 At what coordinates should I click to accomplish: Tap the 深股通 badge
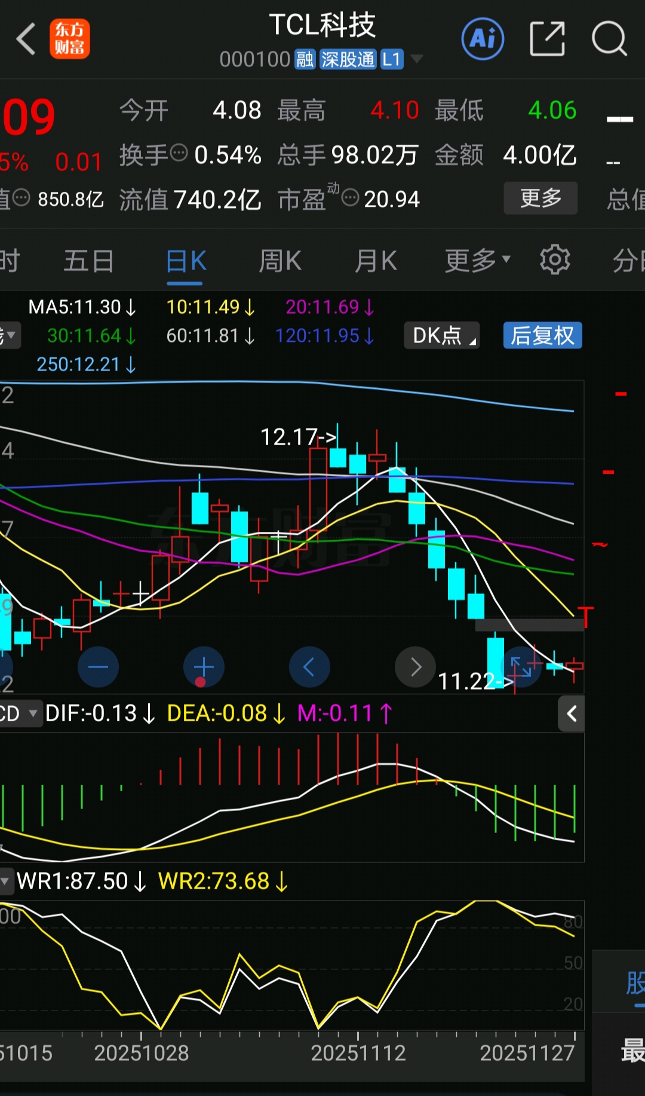[x=348, y=59]
